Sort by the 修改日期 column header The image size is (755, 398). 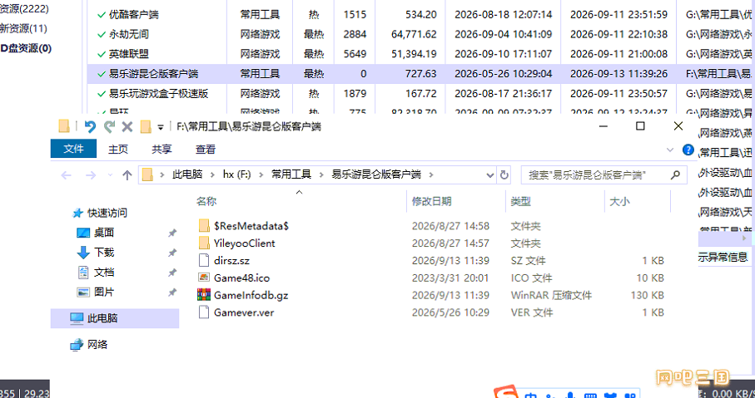432,201
